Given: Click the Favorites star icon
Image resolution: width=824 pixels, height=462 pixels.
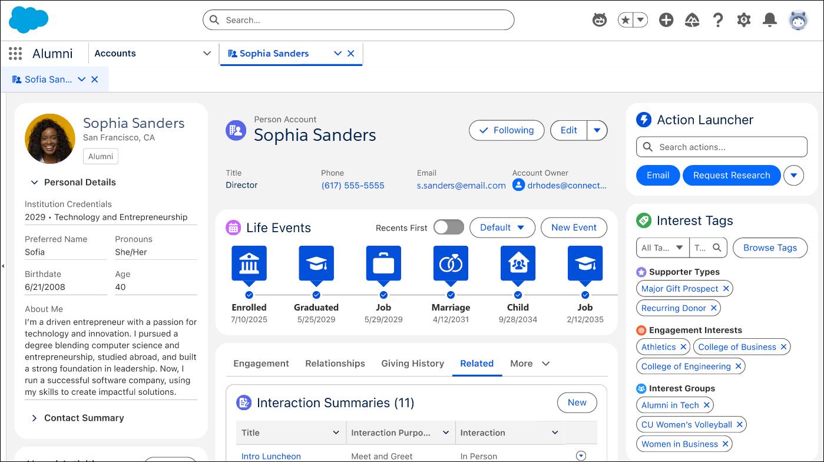Looking at the screenshot, I should point(626,20).
